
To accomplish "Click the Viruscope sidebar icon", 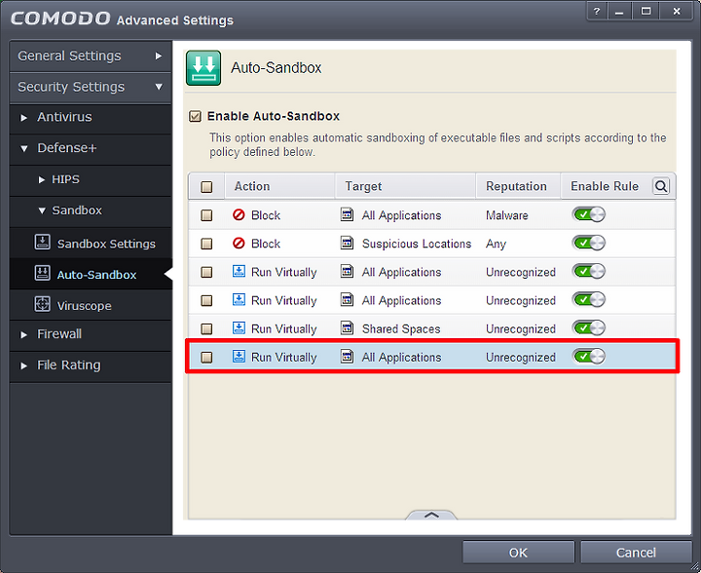I will coord(43,304).
